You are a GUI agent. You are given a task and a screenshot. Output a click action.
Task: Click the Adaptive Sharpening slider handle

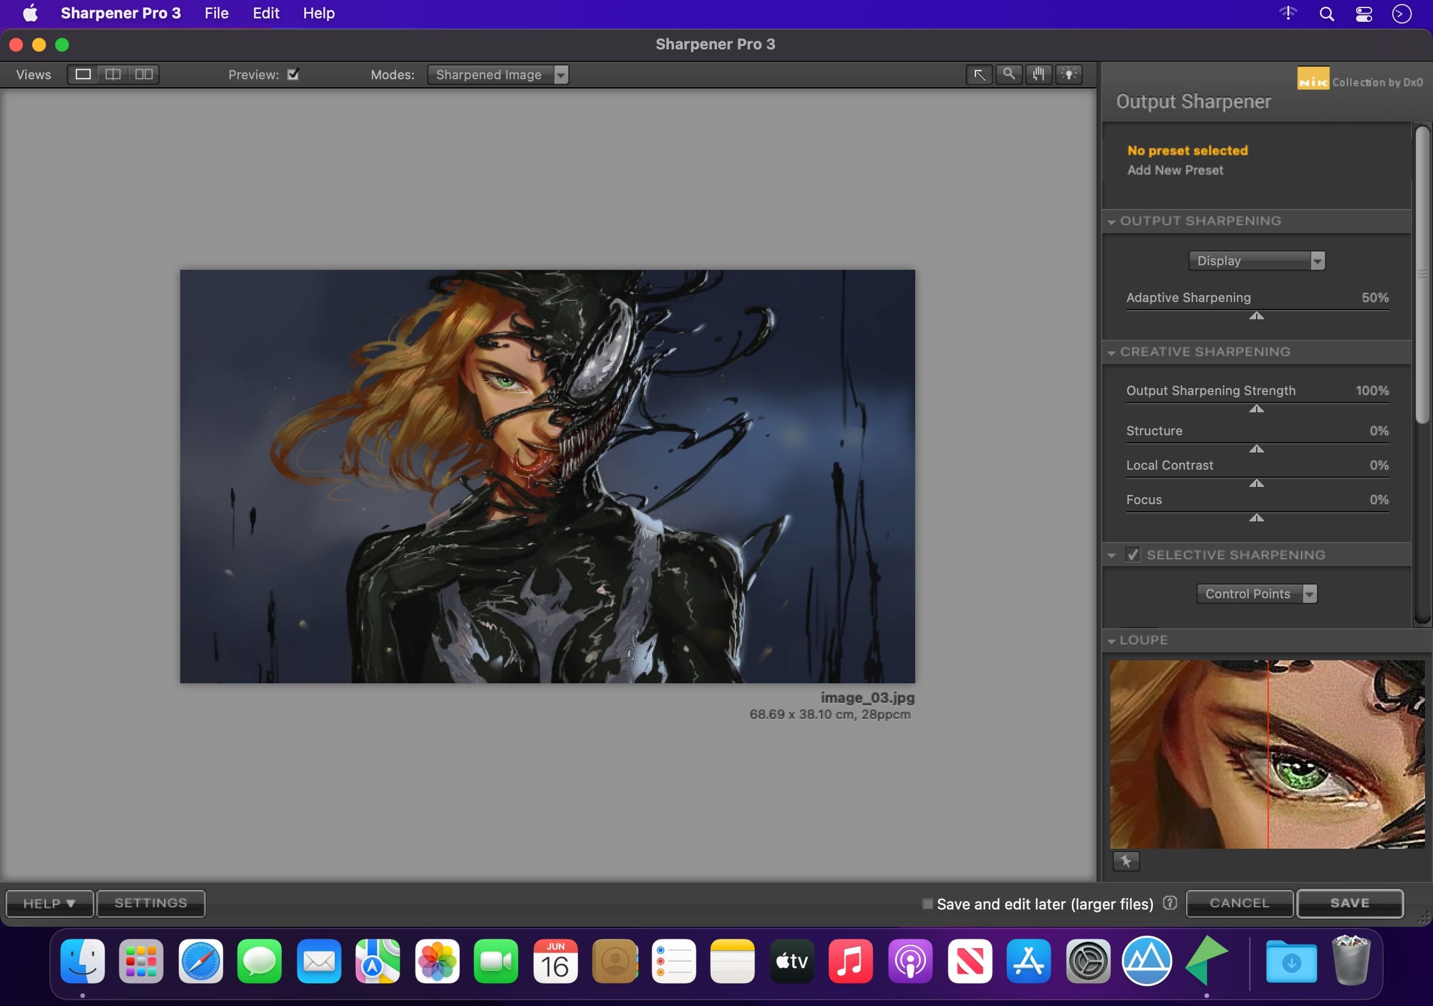coord(1256,316)
